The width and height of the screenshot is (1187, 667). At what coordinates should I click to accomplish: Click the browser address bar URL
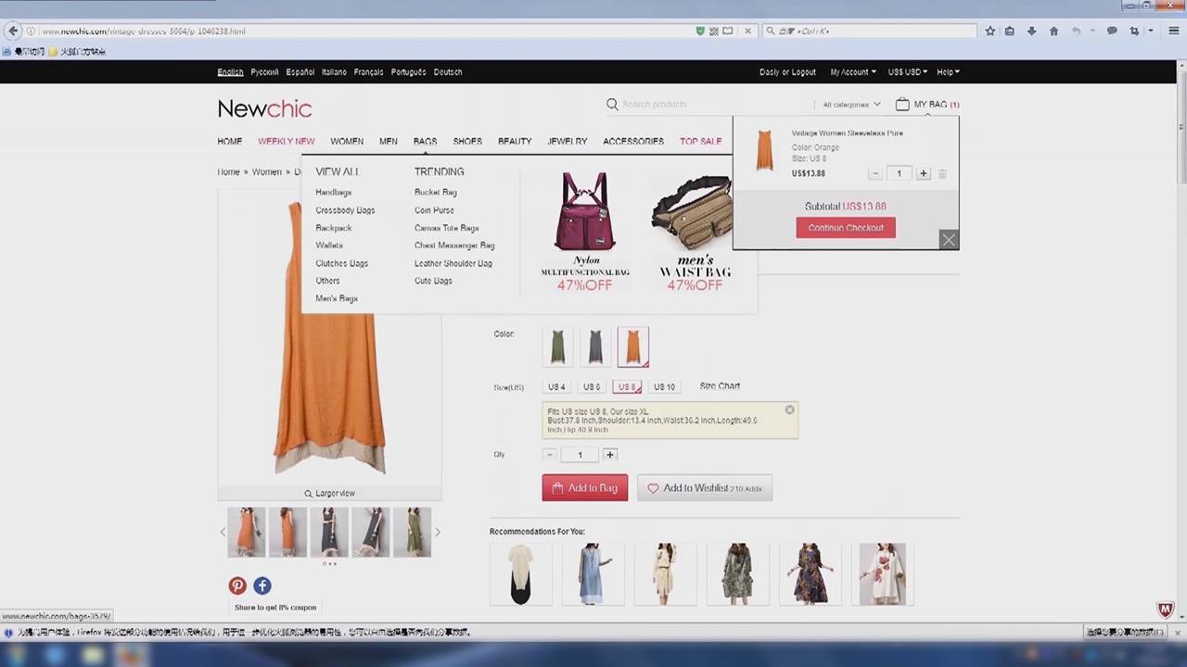pyautogui.click(x=366, y=31)
